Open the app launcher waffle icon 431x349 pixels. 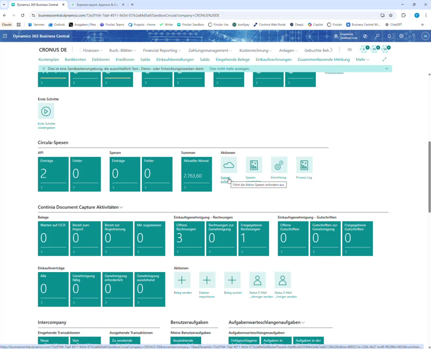5,36
